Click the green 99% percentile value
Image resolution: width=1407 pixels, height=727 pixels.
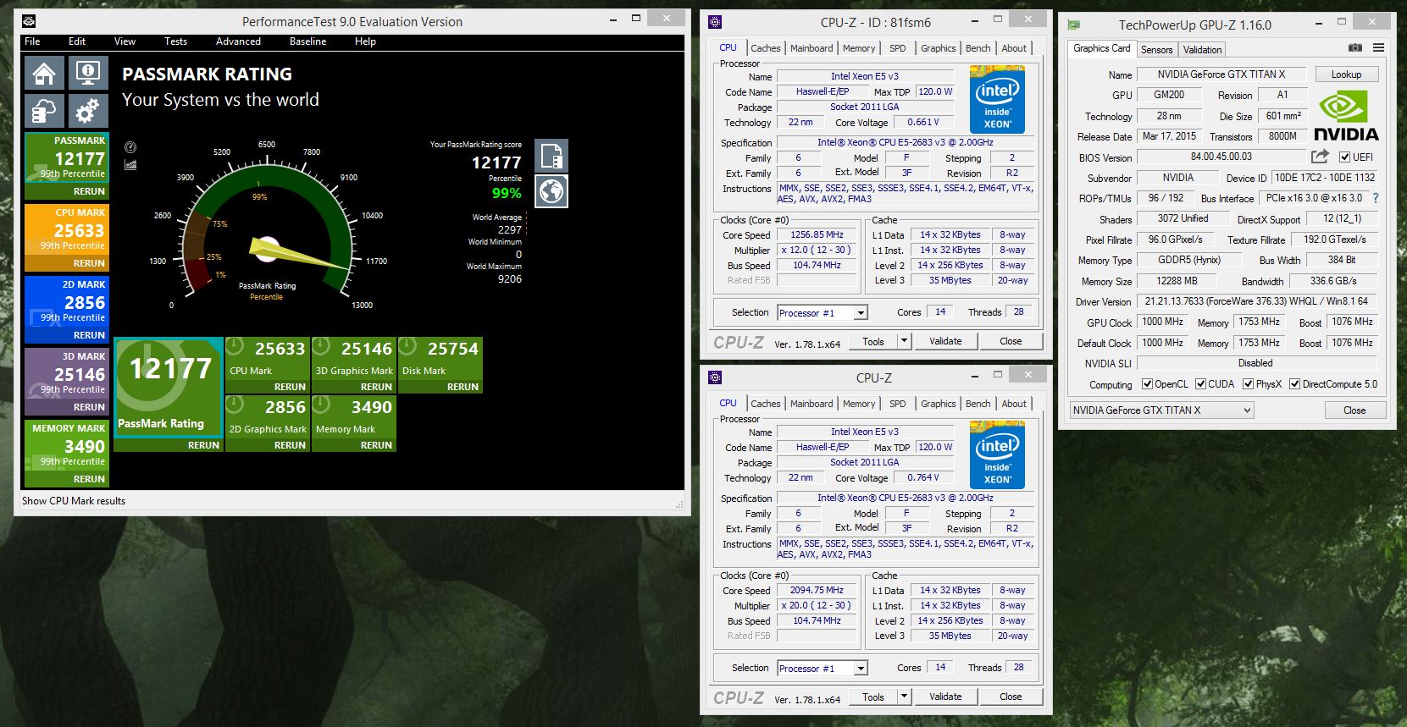(x=507, y=193)
